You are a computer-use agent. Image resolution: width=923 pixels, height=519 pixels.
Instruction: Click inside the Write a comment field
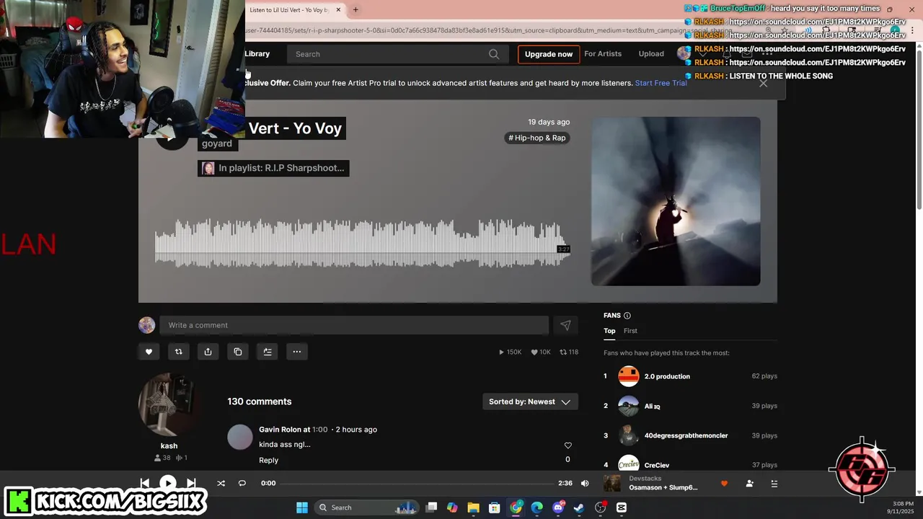click(x=354, y=325)
